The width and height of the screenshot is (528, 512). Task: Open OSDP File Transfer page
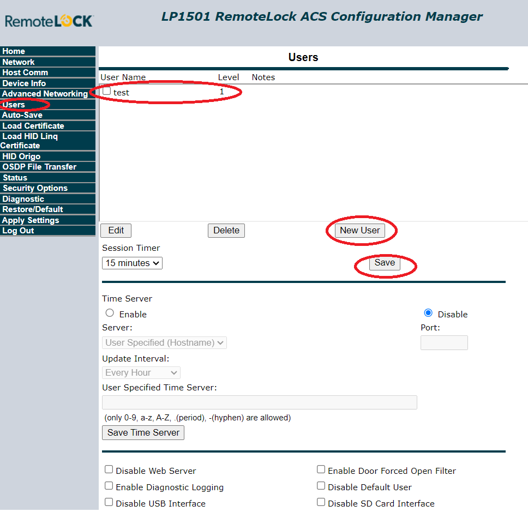click(x=47, y=167)
